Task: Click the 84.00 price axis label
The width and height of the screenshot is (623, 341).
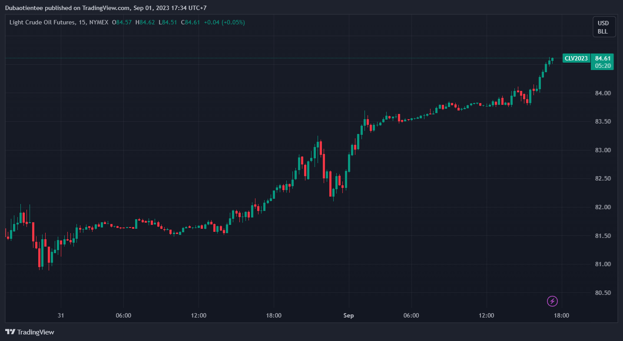Action: coord(603,93)
